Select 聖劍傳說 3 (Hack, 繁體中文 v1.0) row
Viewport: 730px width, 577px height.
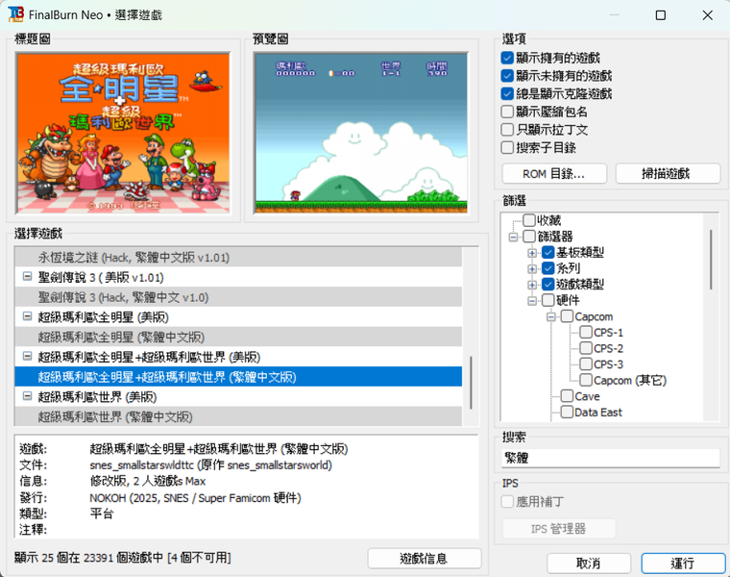[238, 297]
